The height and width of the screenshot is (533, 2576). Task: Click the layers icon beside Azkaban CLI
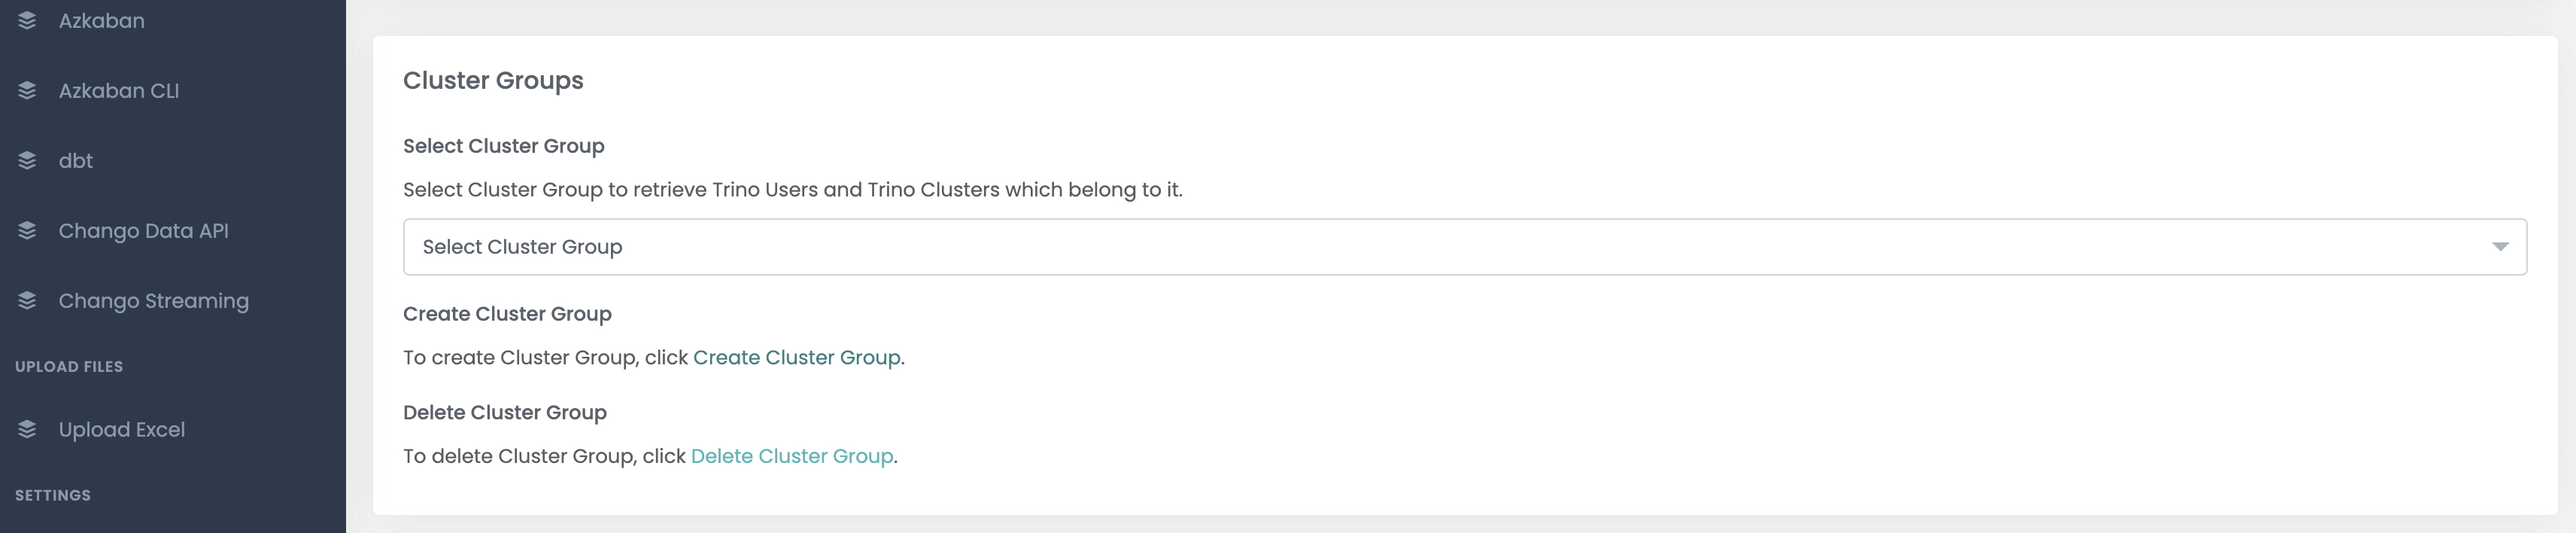[x=27, y=90]
